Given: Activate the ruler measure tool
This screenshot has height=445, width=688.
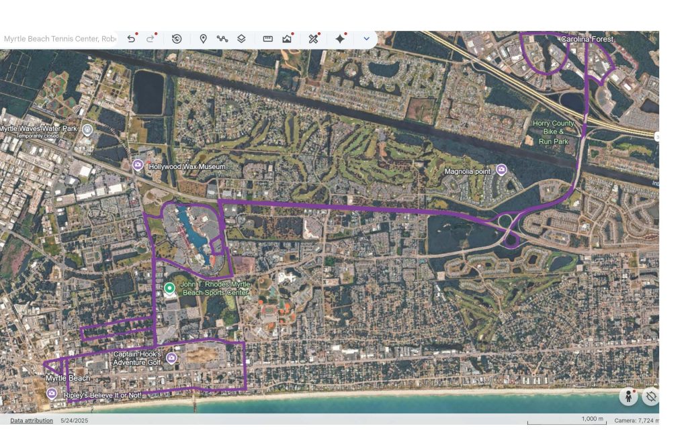Looking at the screenshot, I should pos(267,39).
